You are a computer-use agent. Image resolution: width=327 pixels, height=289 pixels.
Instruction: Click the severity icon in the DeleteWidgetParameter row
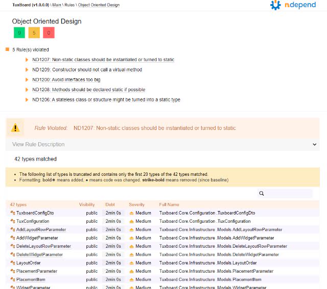coord(131,255)
